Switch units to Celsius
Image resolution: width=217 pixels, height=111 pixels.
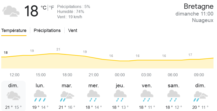43,8
